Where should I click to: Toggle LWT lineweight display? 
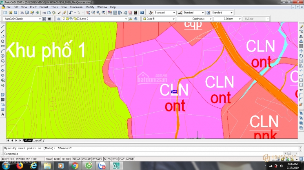point(122,159)
